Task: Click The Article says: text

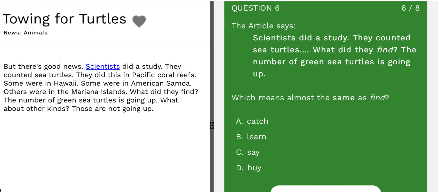Action: click(263, 26)
